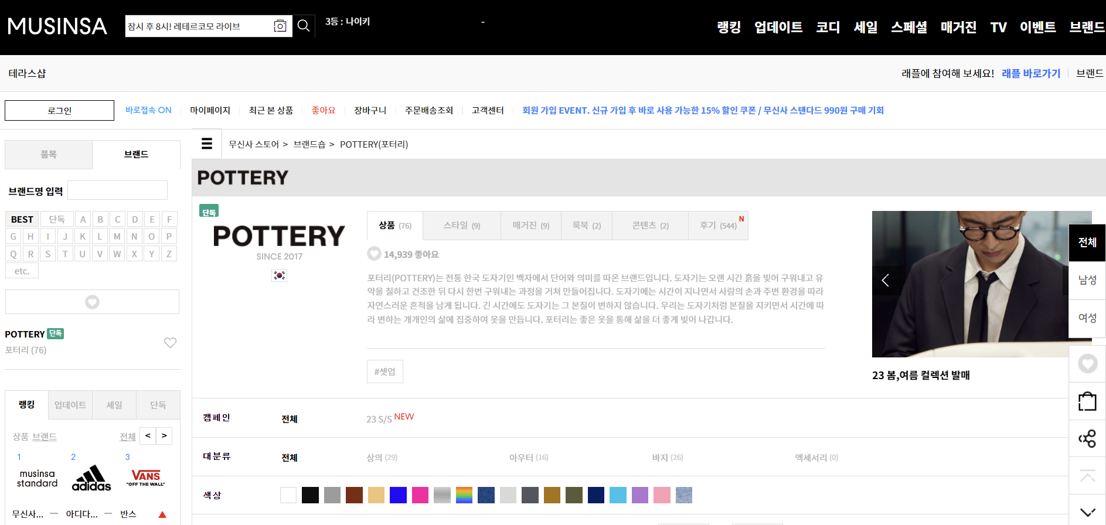Open 래플 바로가기 link
Image resolution: width=1106 pixels, height=525 pixels.
click(x=1031, y=73)
